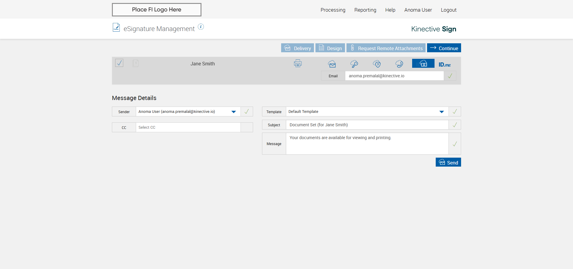This screenshot has height=269, width=573.
Task: Click the info icon beside eSignature Management
Action: (201, 27)
